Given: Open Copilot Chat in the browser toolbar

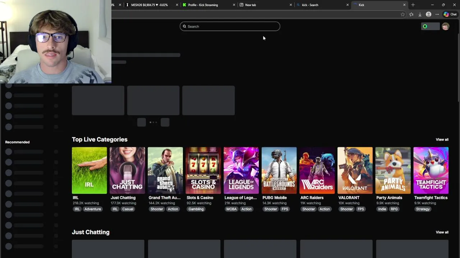Looking at the screenshot, I should coord(450,14).
